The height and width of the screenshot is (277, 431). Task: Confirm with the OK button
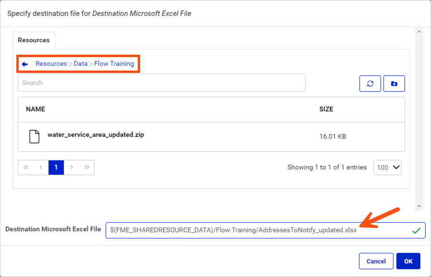pyautogui.click(x=408, y=261)
